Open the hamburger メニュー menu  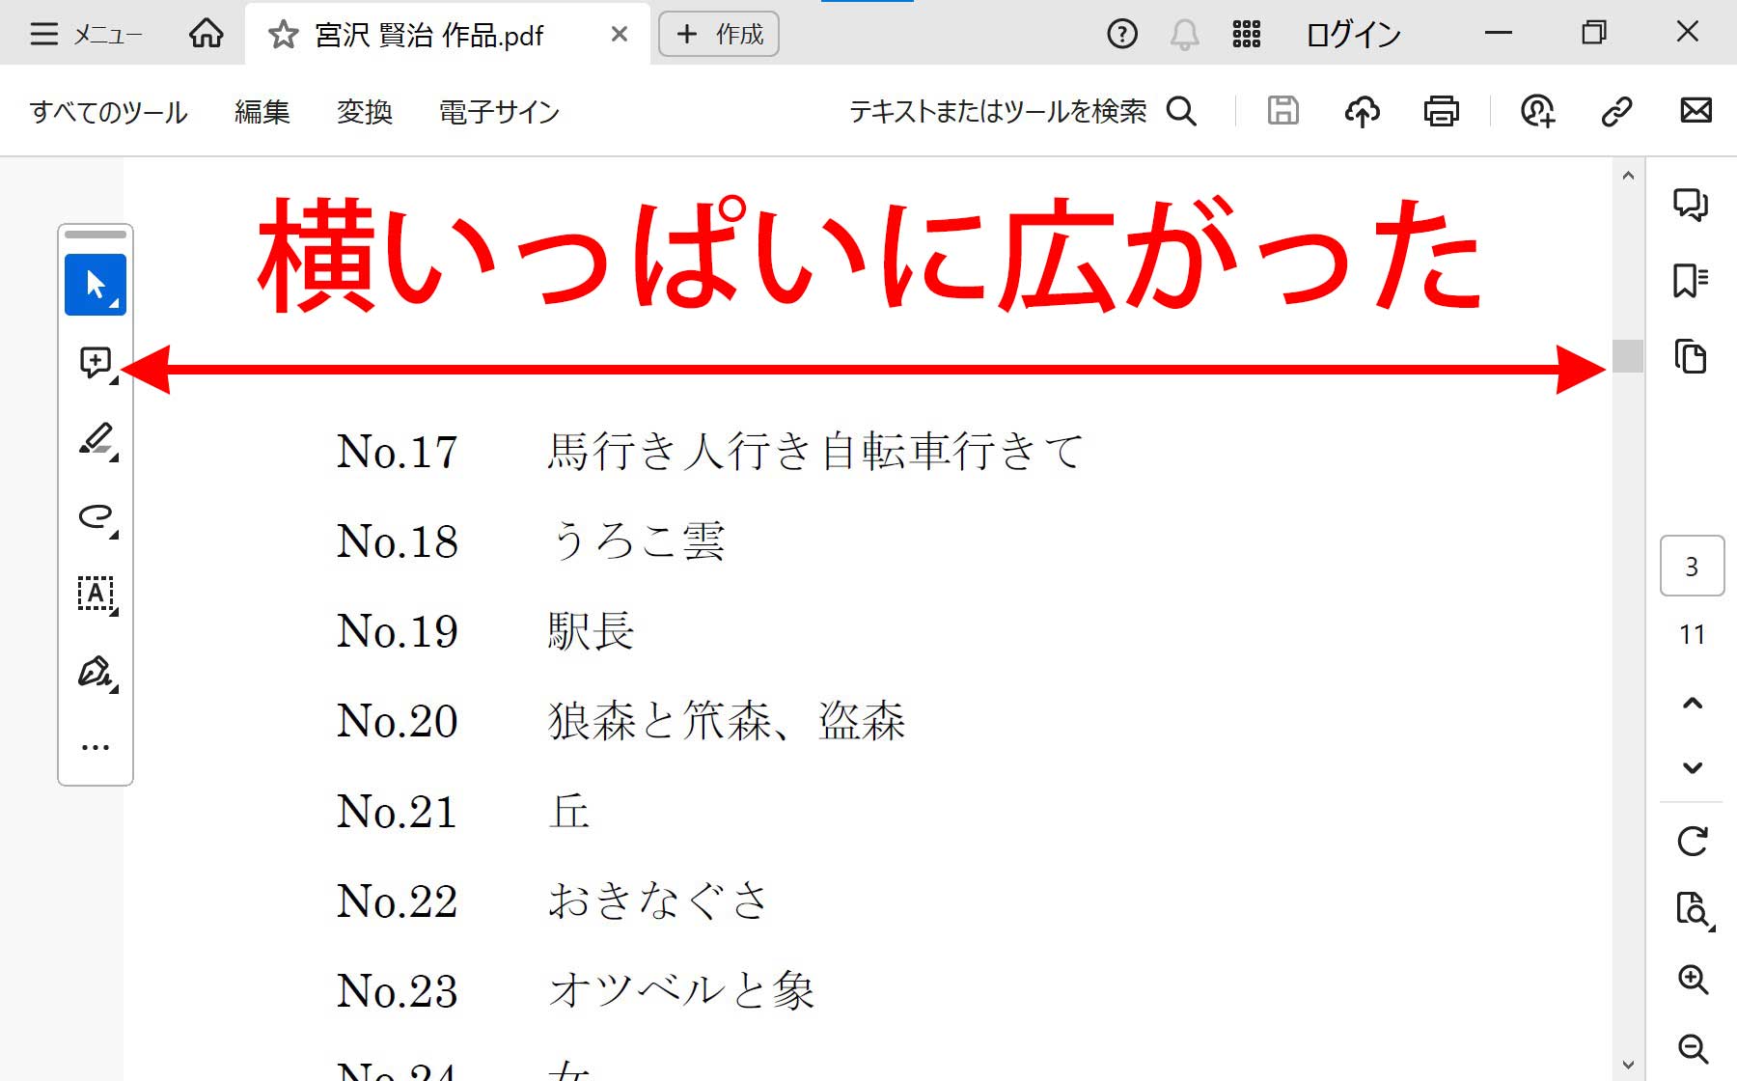(85, 35)
